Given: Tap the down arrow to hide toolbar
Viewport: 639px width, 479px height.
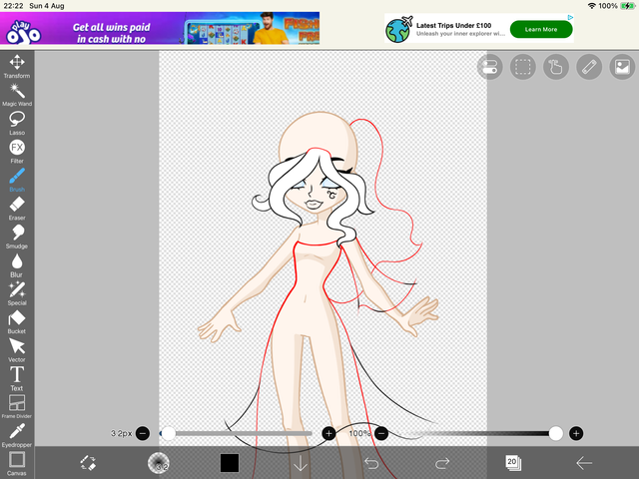Looking at the screenshot, I should pyautogui.click(x=301, y=463).
